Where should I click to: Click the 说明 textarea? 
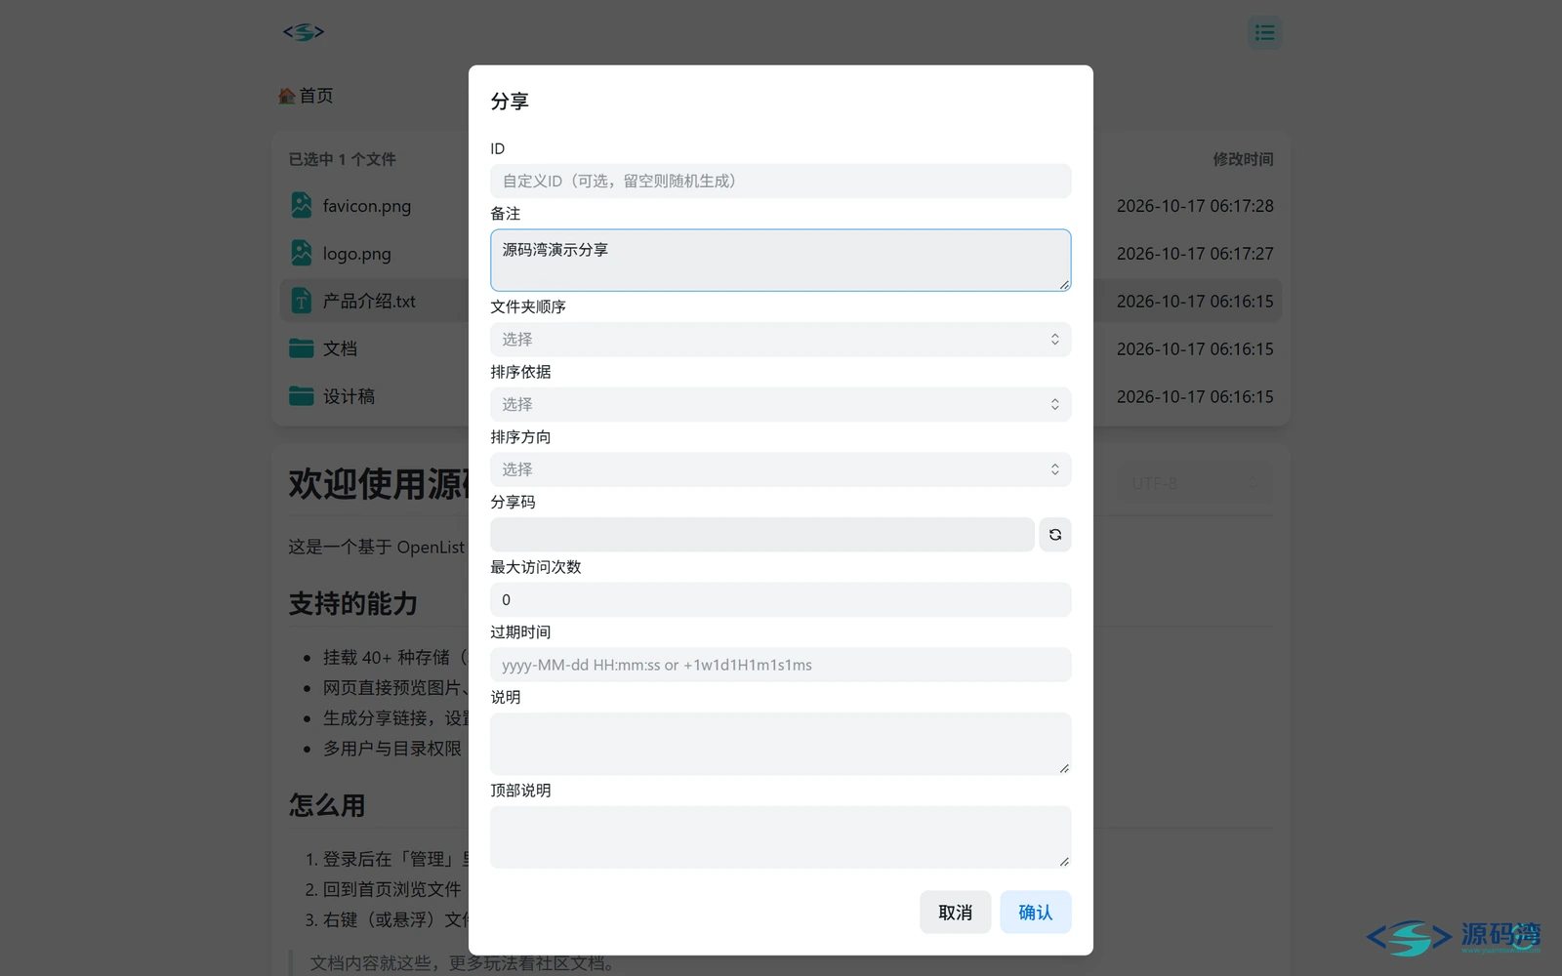[781, 744]
